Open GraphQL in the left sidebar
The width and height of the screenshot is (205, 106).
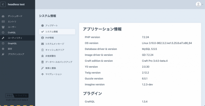click(12, 43)
